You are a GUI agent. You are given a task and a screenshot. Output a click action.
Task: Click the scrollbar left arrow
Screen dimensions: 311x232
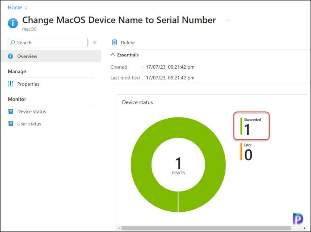coord(119,228)
